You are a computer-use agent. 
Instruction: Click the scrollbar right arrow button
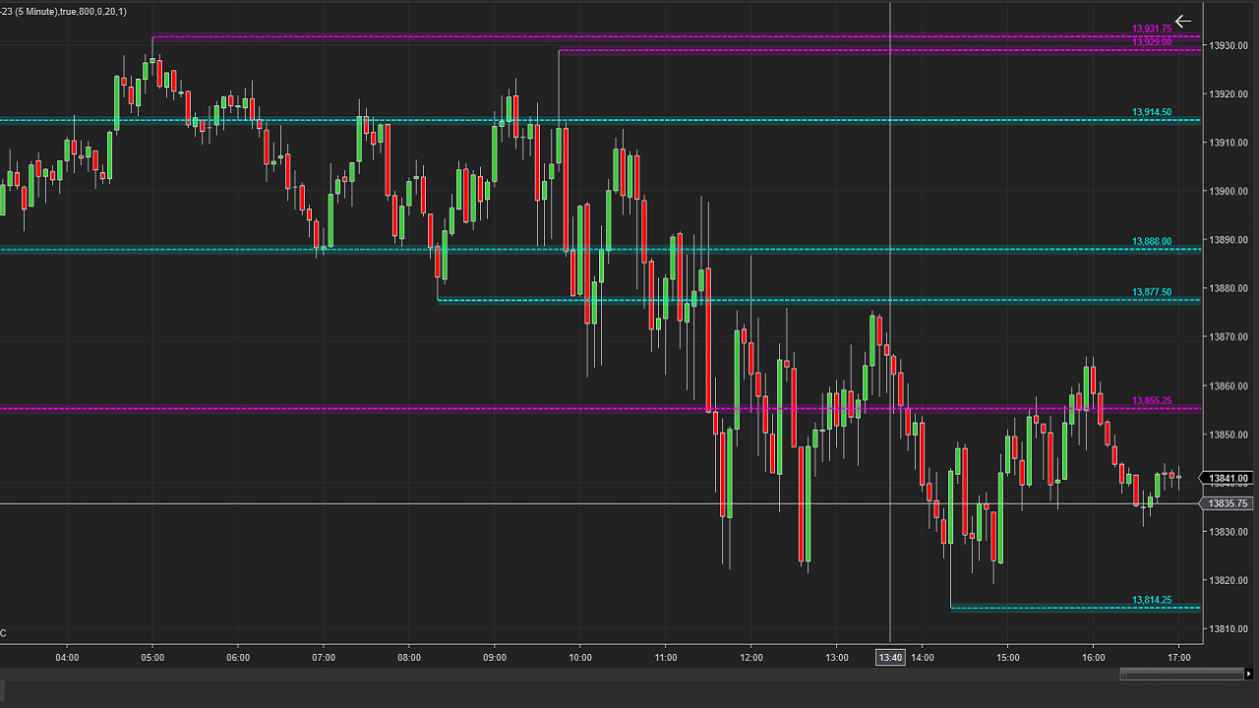click(x=1250, y=675)
